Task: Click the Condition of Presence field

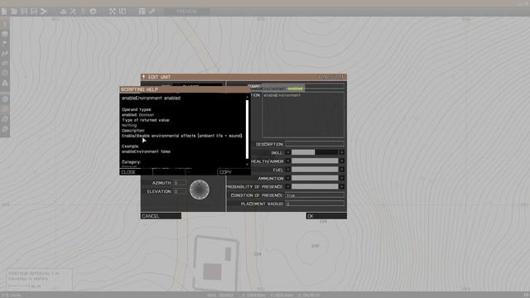Action: point(315,195)
